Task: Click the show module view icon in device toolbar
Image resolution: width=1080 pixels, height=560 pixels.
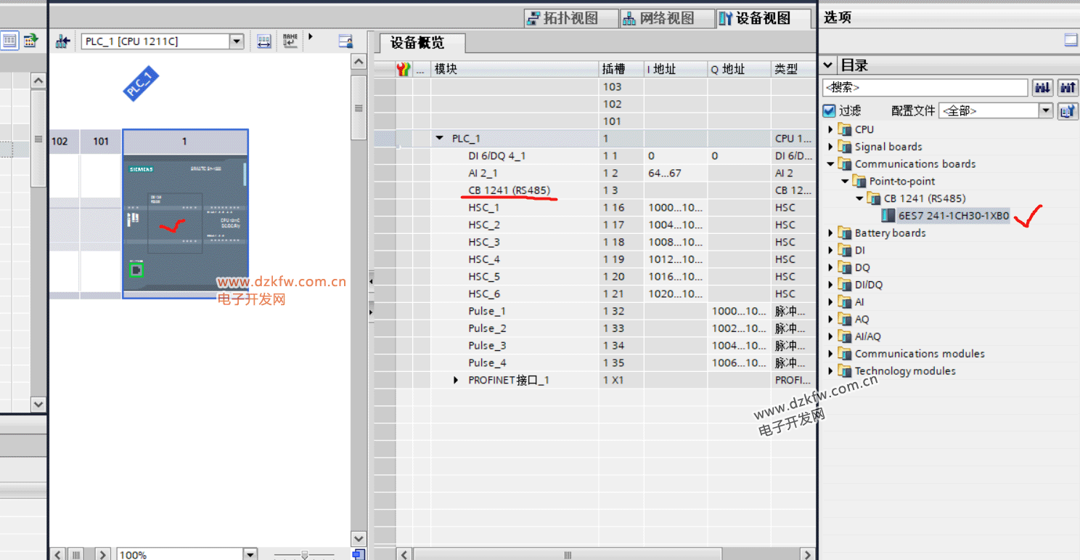Action: 345,41
